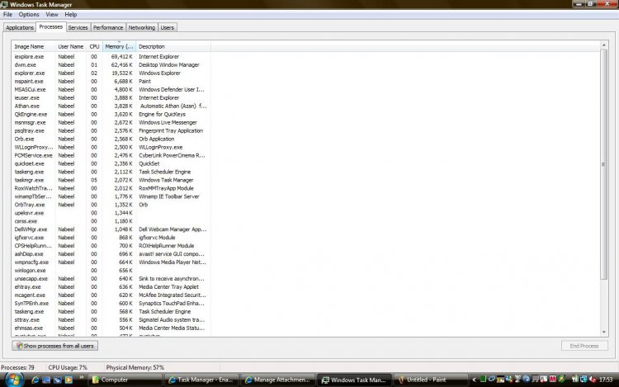
Task: Click the network connection tray icon
Action: tap(584, 379)
